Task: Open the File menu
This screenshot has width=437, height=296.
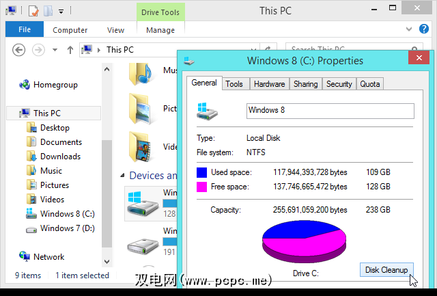Action: 25,29
